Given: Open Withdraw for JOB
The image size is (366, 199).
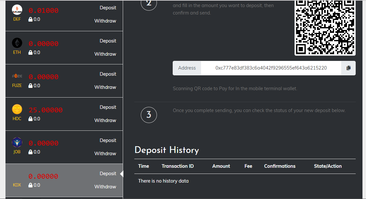Looking at the screenshot, I should tap(105, 153).
